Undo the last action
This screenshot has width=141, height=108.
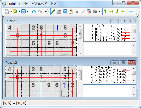click(x=34, y=12)
